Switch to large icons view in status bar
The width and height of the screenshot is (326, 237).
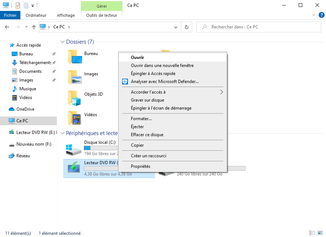[320, 233]
